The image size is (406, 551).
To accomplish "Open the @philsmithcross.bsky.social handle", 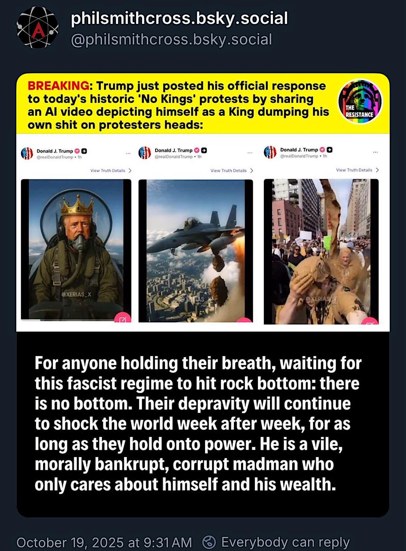I will (x=171, y=40).
